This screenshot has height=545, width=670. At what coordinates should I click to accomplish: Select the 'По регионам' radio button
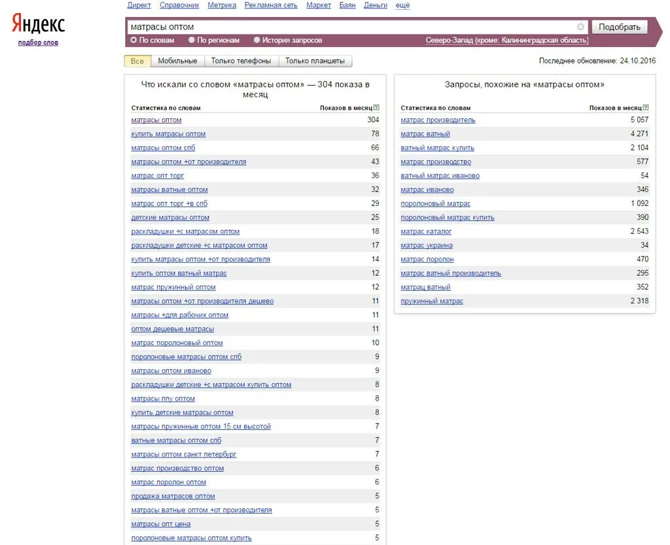[x=192, y=40]
